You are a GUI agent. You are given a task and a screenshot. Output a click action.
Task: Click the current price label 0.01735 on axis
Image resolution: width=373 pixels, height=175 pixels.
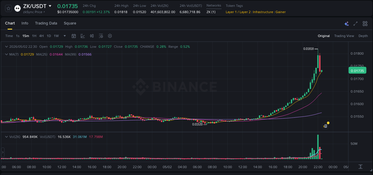(357, 71)
